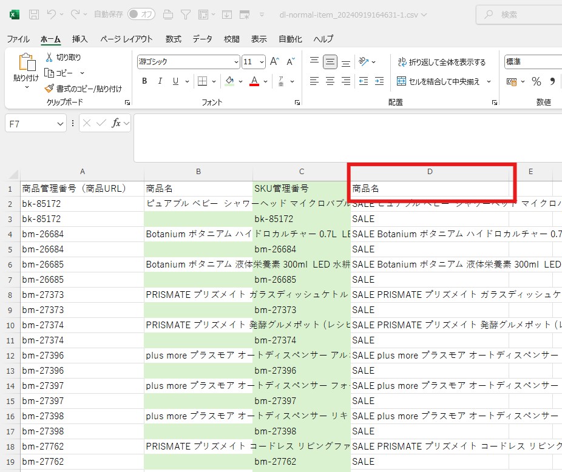Expand the font color dropdown arrow

pyautogui.click(x=266, y=81)
